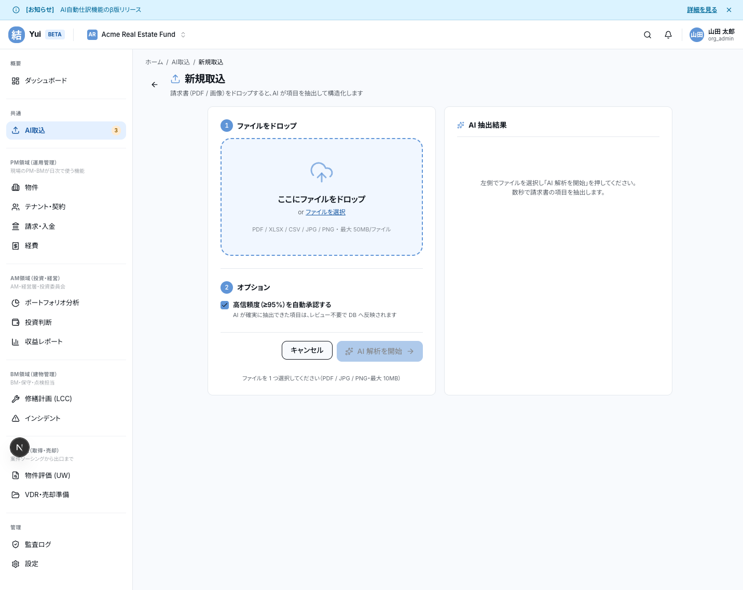Viewport: 743px width, 590px height.
Task: Open the Acme Real Estate Fund switcher
Action: (x=136, y=35)
